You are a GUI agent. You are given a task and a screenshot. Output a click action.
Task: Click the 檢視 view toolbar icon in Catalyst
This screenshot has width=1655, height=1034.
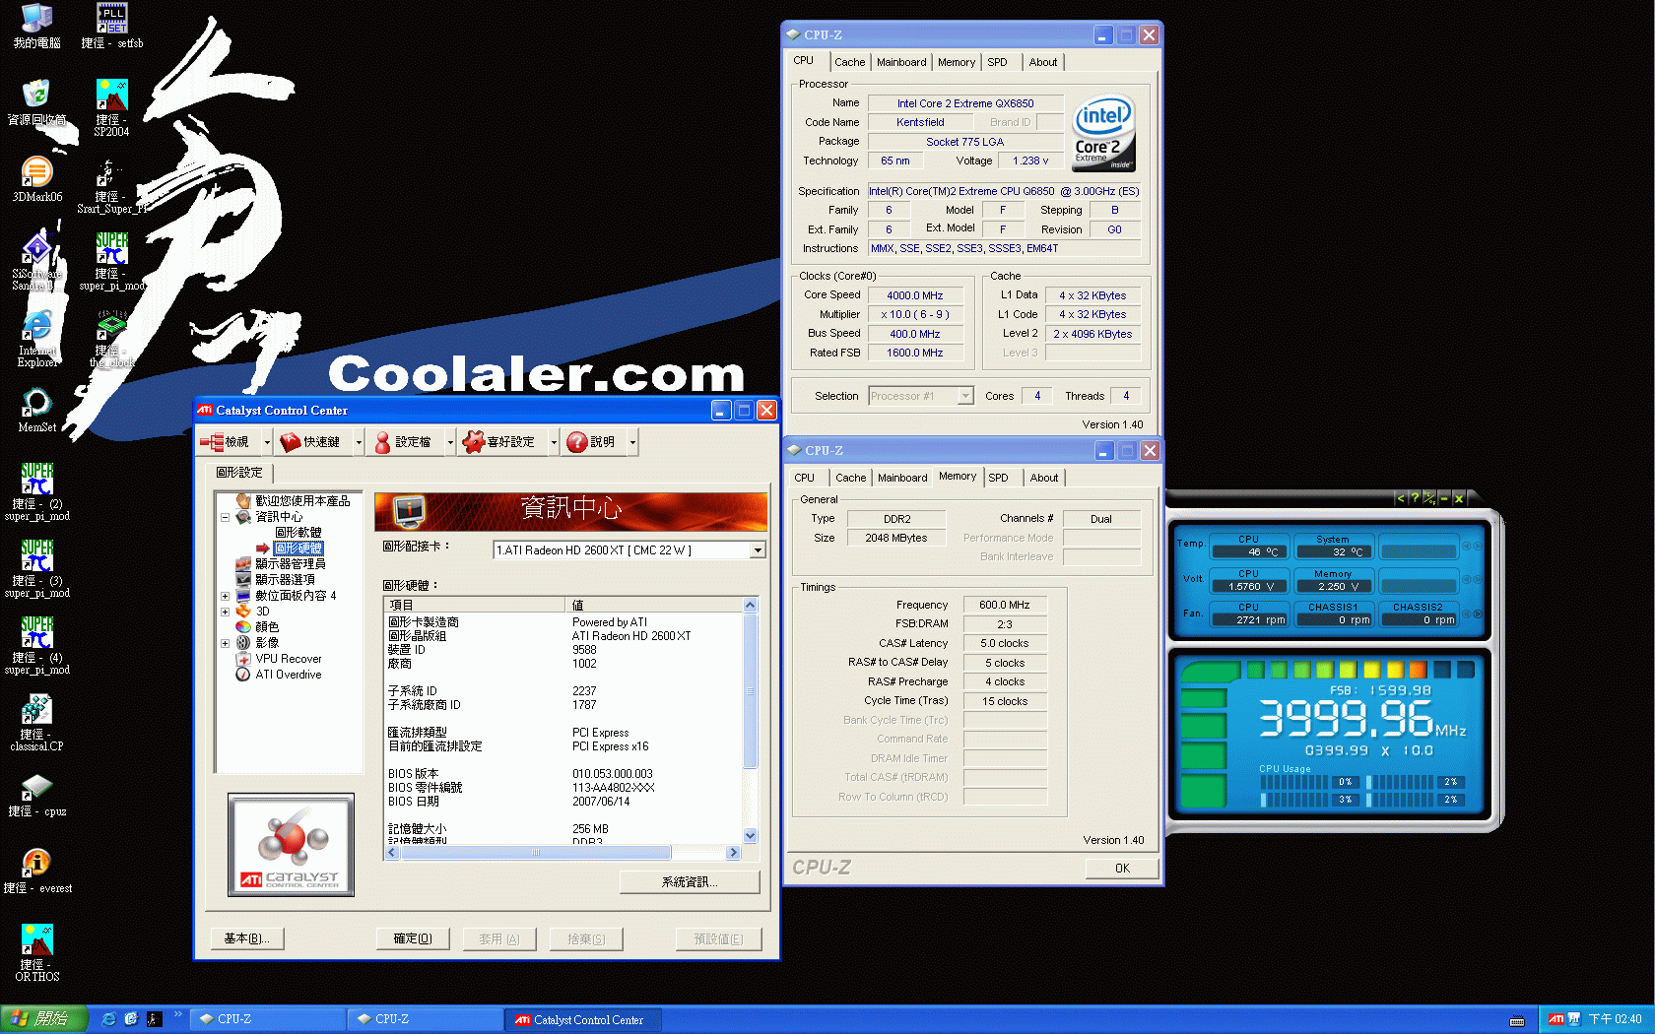(x=212, y=442)
